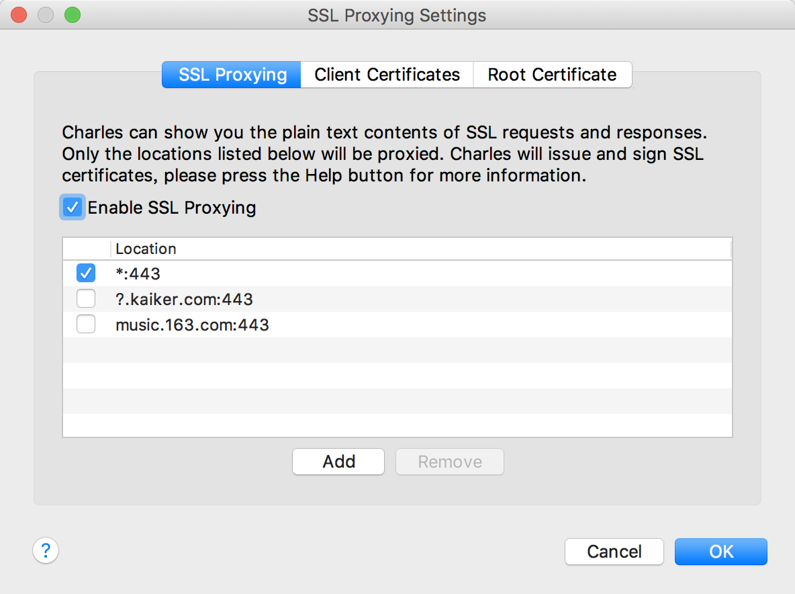Check the music.163.com:443 location checkbox
This screenshot has width=795, height=594.
[86, 325]
